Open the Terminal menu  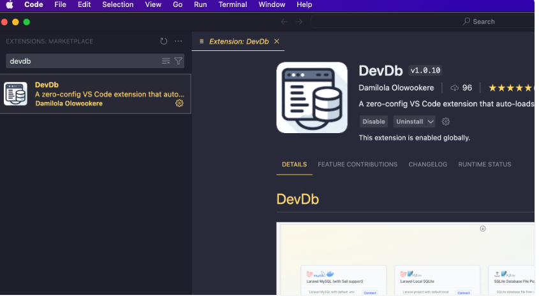tap(233, 5)
